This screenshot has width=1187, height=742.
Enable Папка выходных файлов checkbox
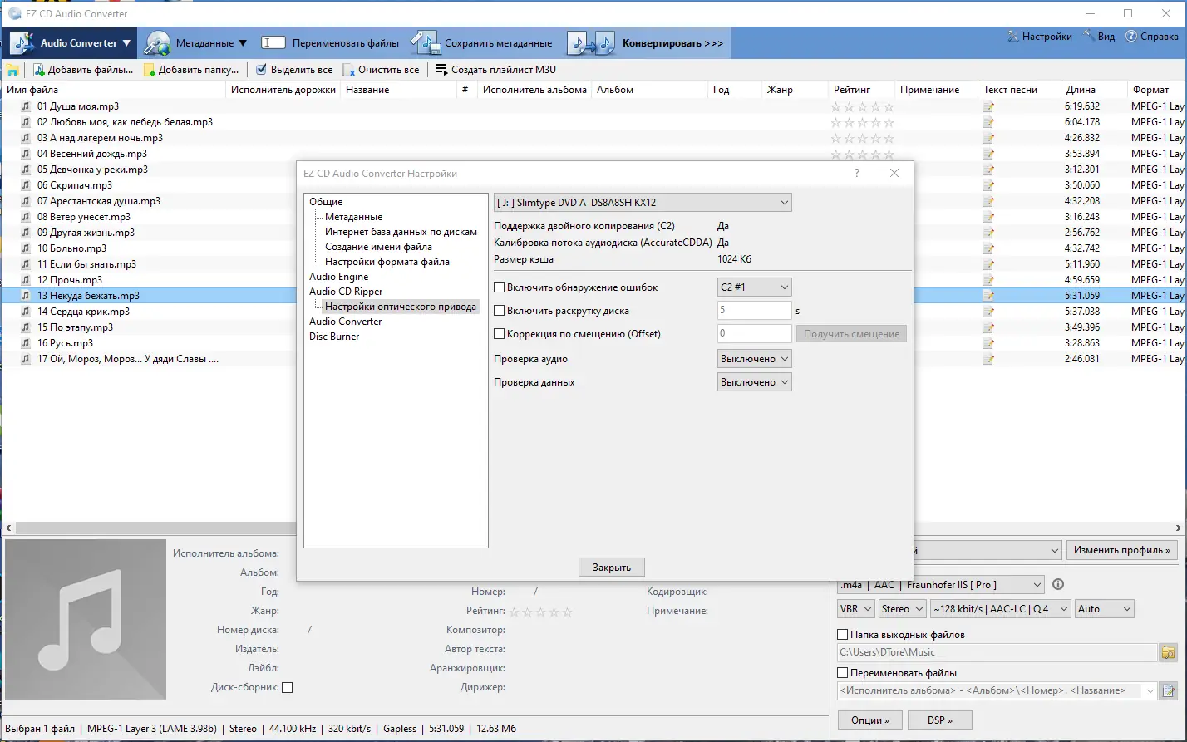click(x=843, y=635)
